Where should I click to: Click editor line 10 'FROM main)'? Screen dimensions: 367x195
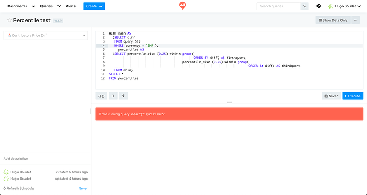[123, 70]
